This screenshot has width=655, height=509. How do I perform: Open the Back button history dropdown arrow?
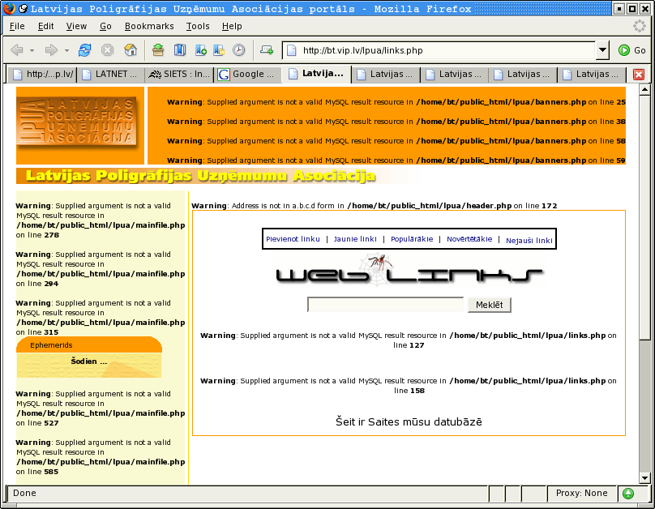tap(32, 50)
